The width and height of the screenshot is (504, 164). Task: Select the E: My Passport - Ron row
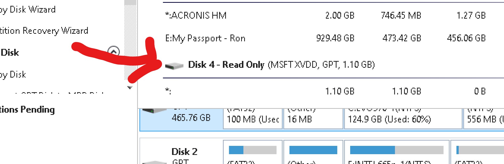[205, 38]
